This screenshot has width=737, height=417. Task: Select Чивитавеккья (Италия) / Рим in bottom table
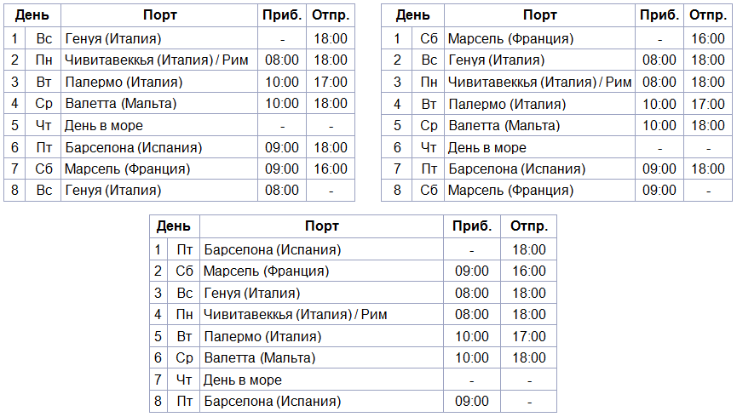pos(295,315)
